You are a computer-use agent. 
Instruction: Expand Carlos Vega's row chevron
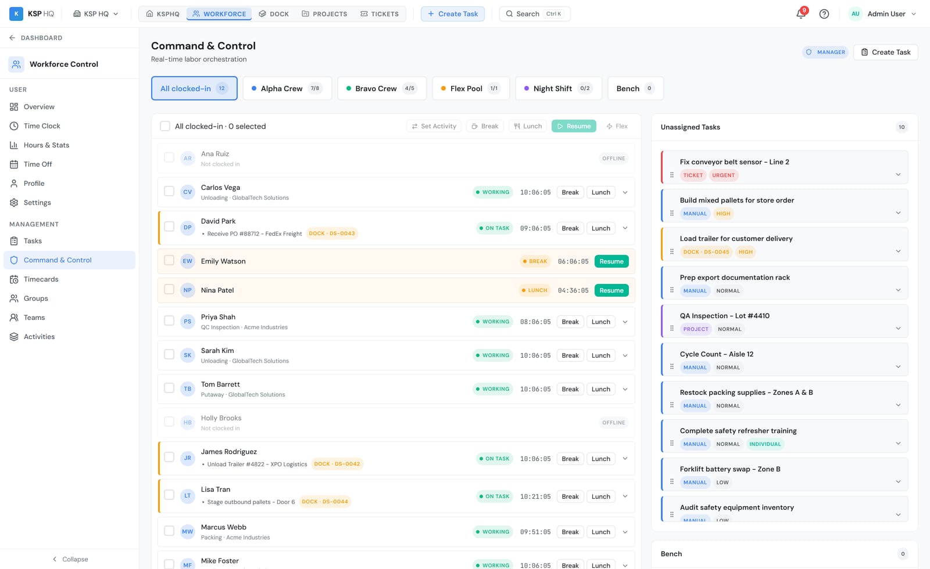625,192
